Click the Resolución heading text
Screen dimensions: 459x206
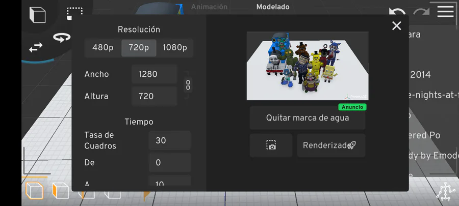pyautogui.click(x=139, y=30)
